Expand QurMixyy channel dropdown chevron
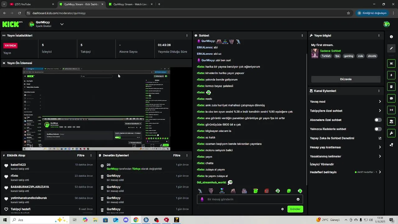The width and height of the screenshot is (398, 224). (62, 24)
